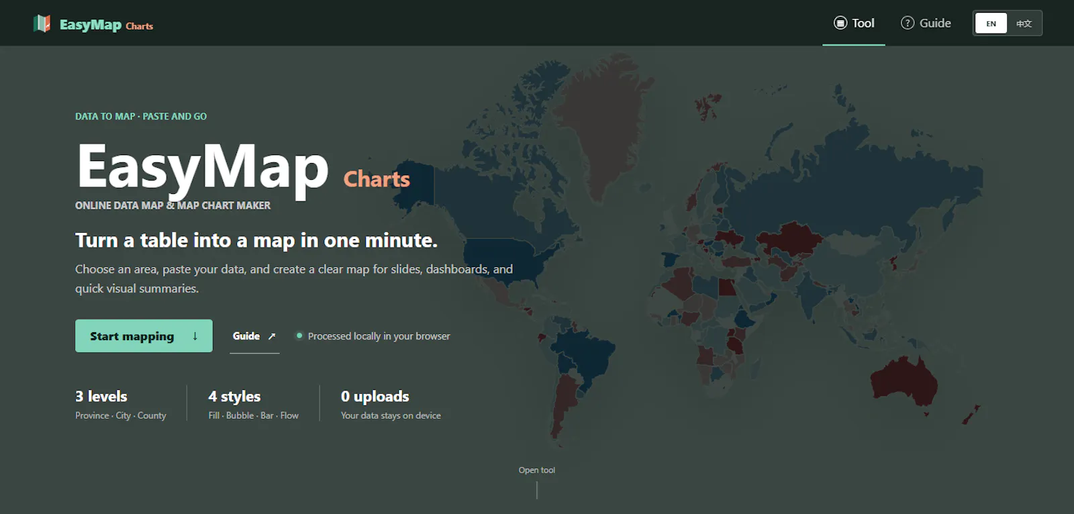Click 'Province · City · County' caption

click(121, 415)
